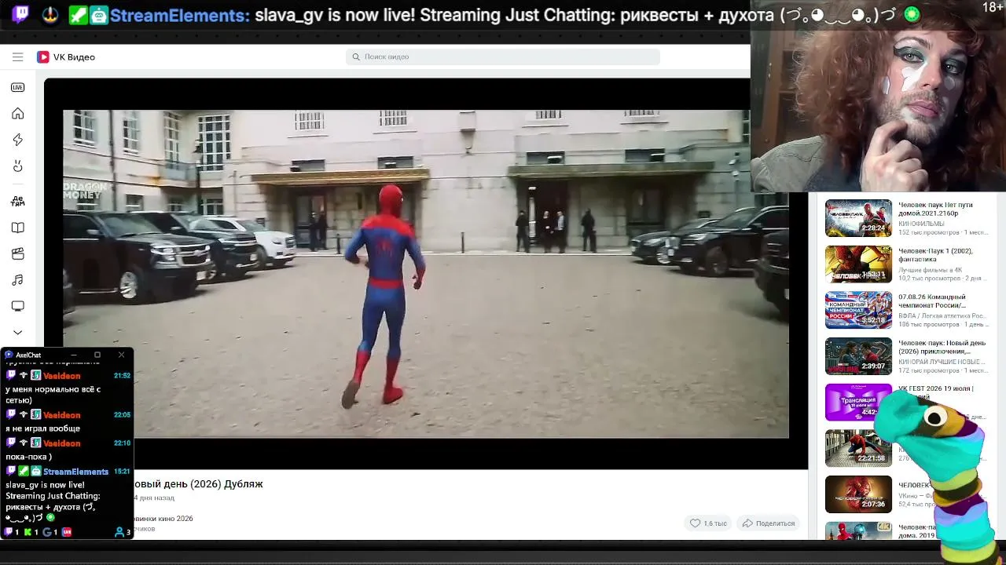
Task: Click the Spider-Man video player area
Action: tap(425, 274)
